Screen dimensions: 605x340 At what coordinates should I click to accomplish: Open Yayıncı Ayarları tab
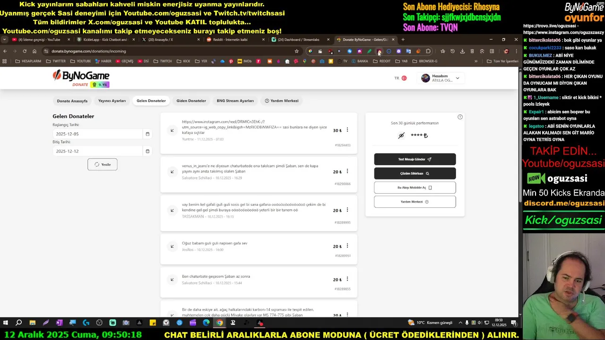tap(112, 101)
